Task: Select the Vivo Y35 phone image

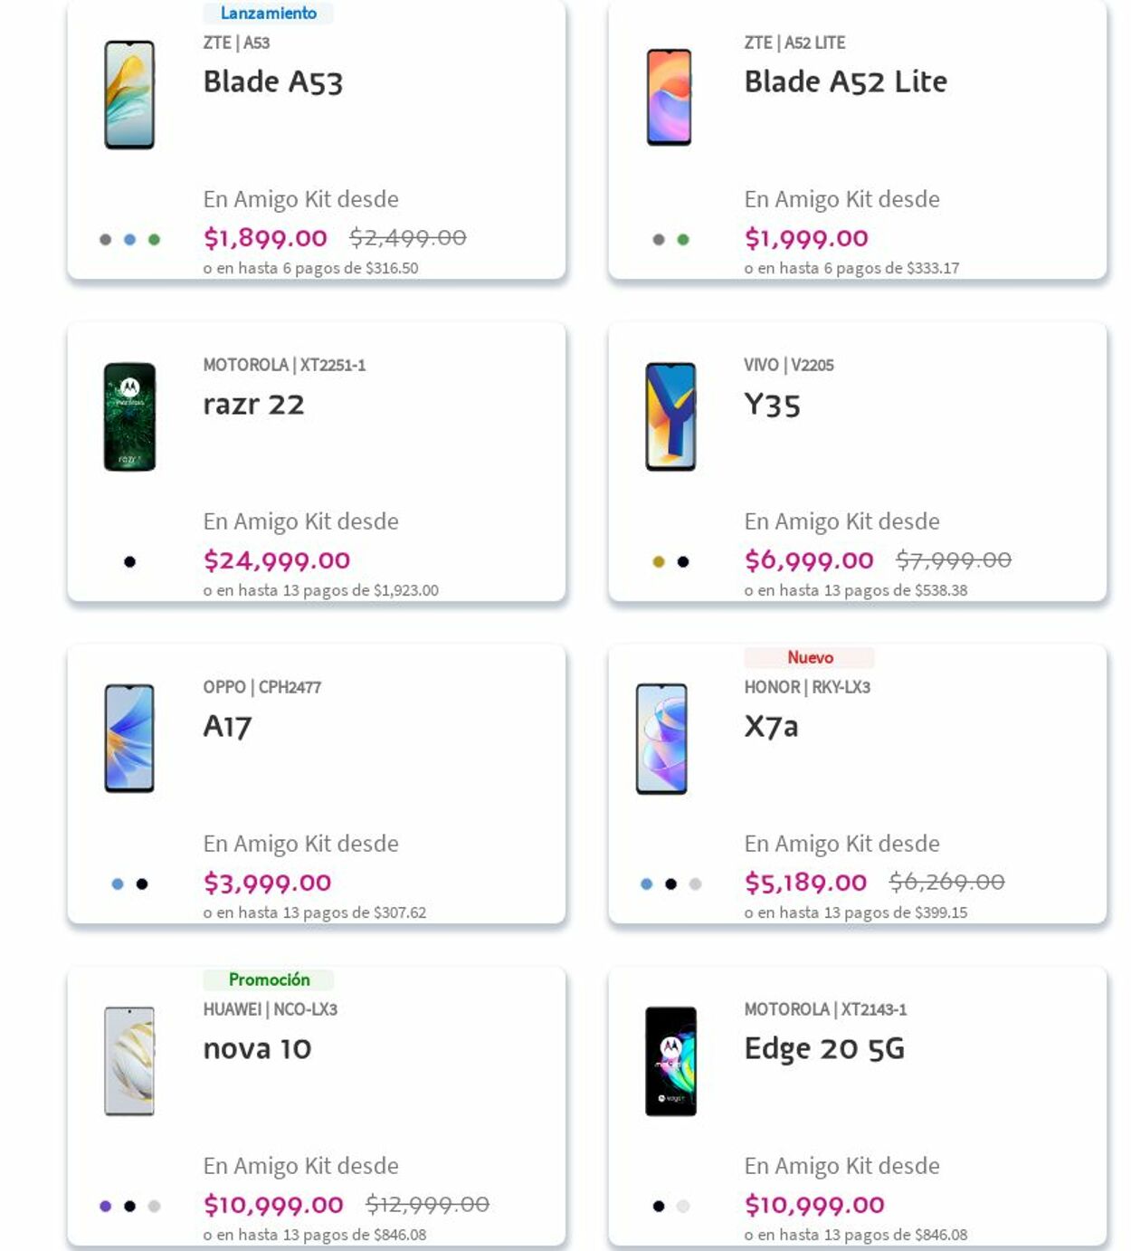Action: pyautogui.click(x=670, y=417)
